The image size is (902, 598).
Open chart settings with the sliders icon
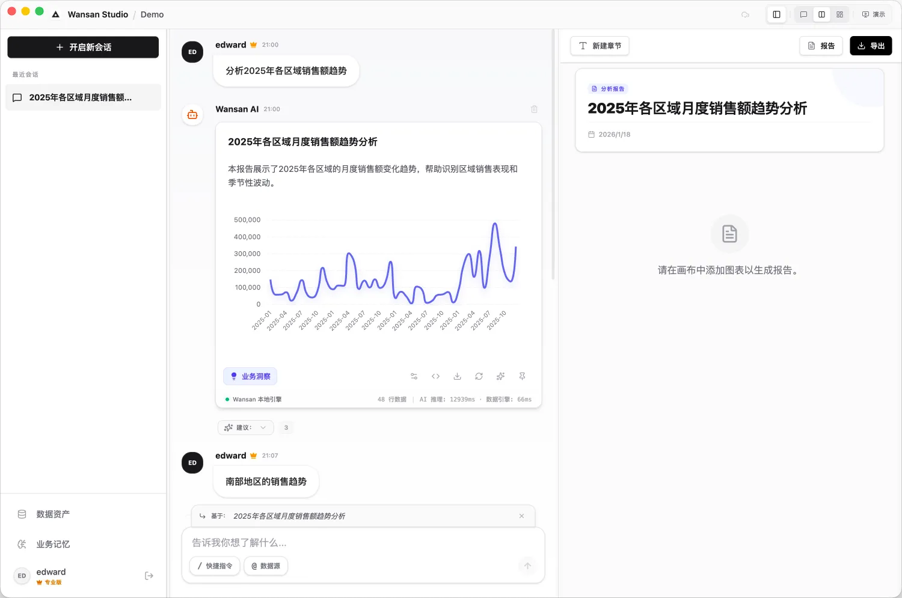[x=414, y=376]
